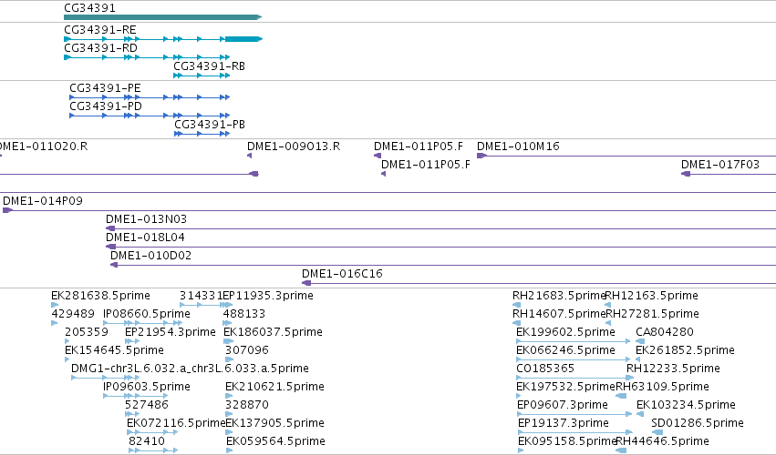The width and height of the screenshot is (776, 455).
Task: Select the EP11935.3prime EST label
Action: point(268,296)
